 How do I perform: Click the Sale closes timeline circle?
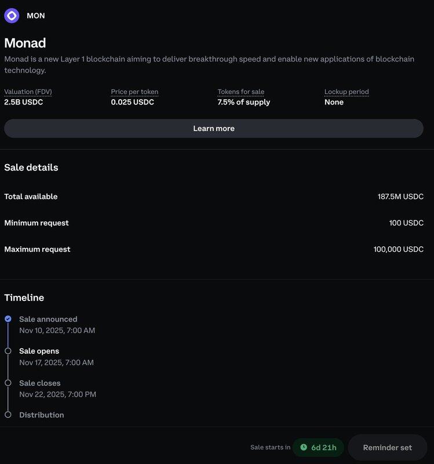point(8,383)
